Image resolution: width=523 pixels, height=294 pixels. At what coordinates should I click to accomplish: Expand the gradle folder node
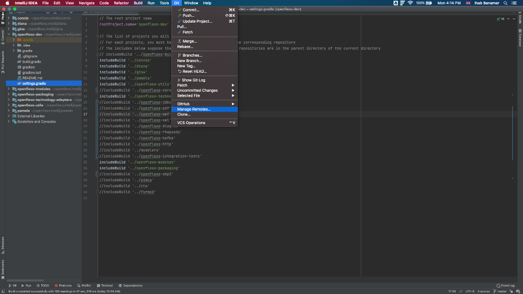coord(13,51)
